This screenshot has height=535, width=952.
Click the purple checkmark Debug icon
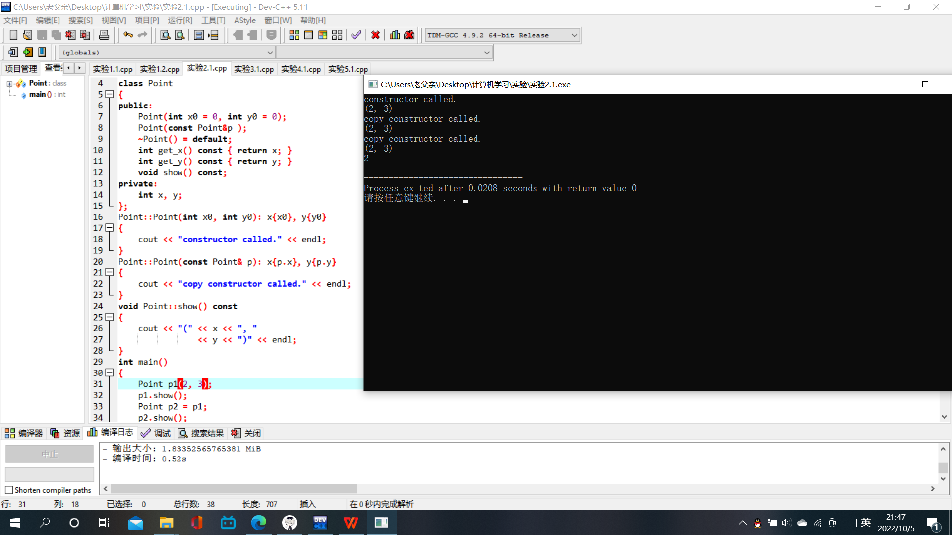(x=356, y=35)
